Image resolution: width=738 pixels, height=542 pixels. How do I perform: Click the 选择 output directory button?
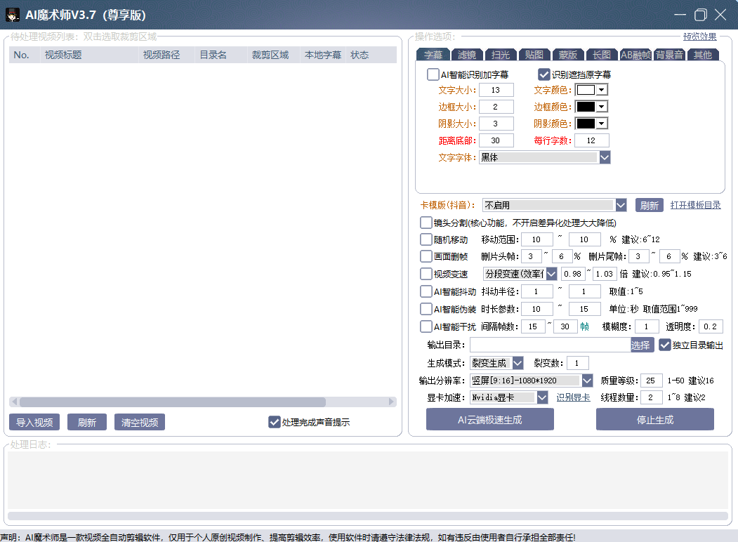(x=641, y=345)
